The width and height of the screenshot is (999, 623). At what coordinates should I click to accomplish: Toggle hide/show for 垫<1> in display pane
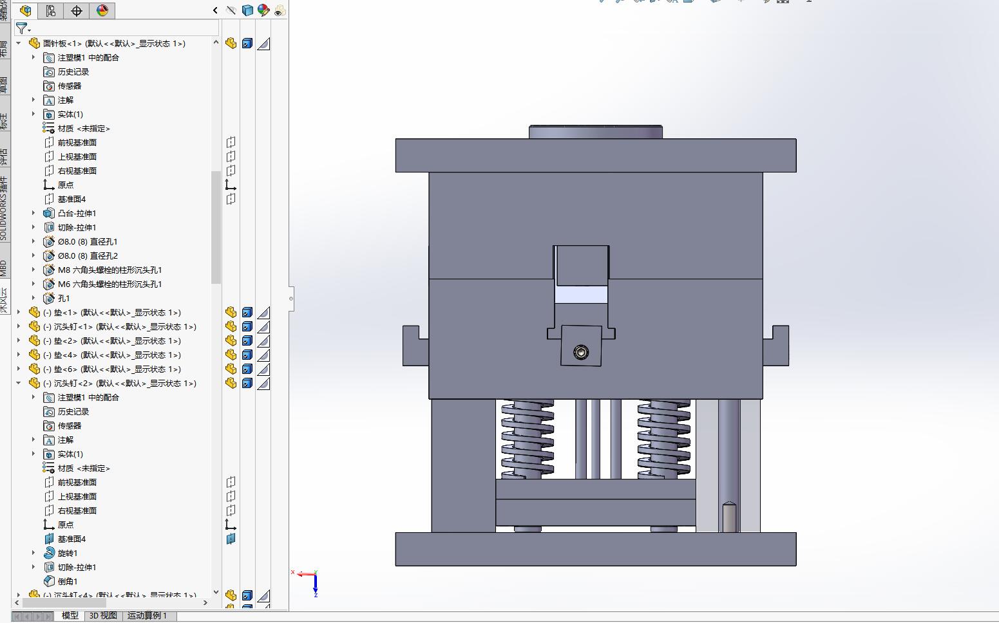231,312
